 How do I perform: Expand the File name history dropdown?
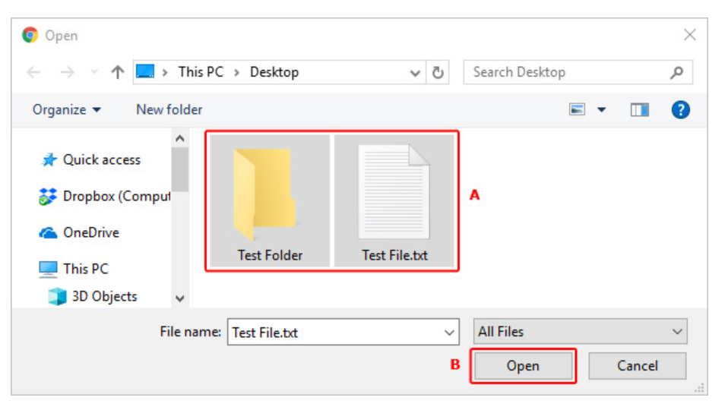point(448,333)
